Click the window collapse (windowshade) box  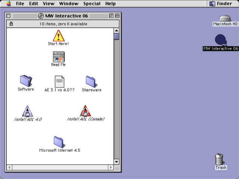click(117, 16)
